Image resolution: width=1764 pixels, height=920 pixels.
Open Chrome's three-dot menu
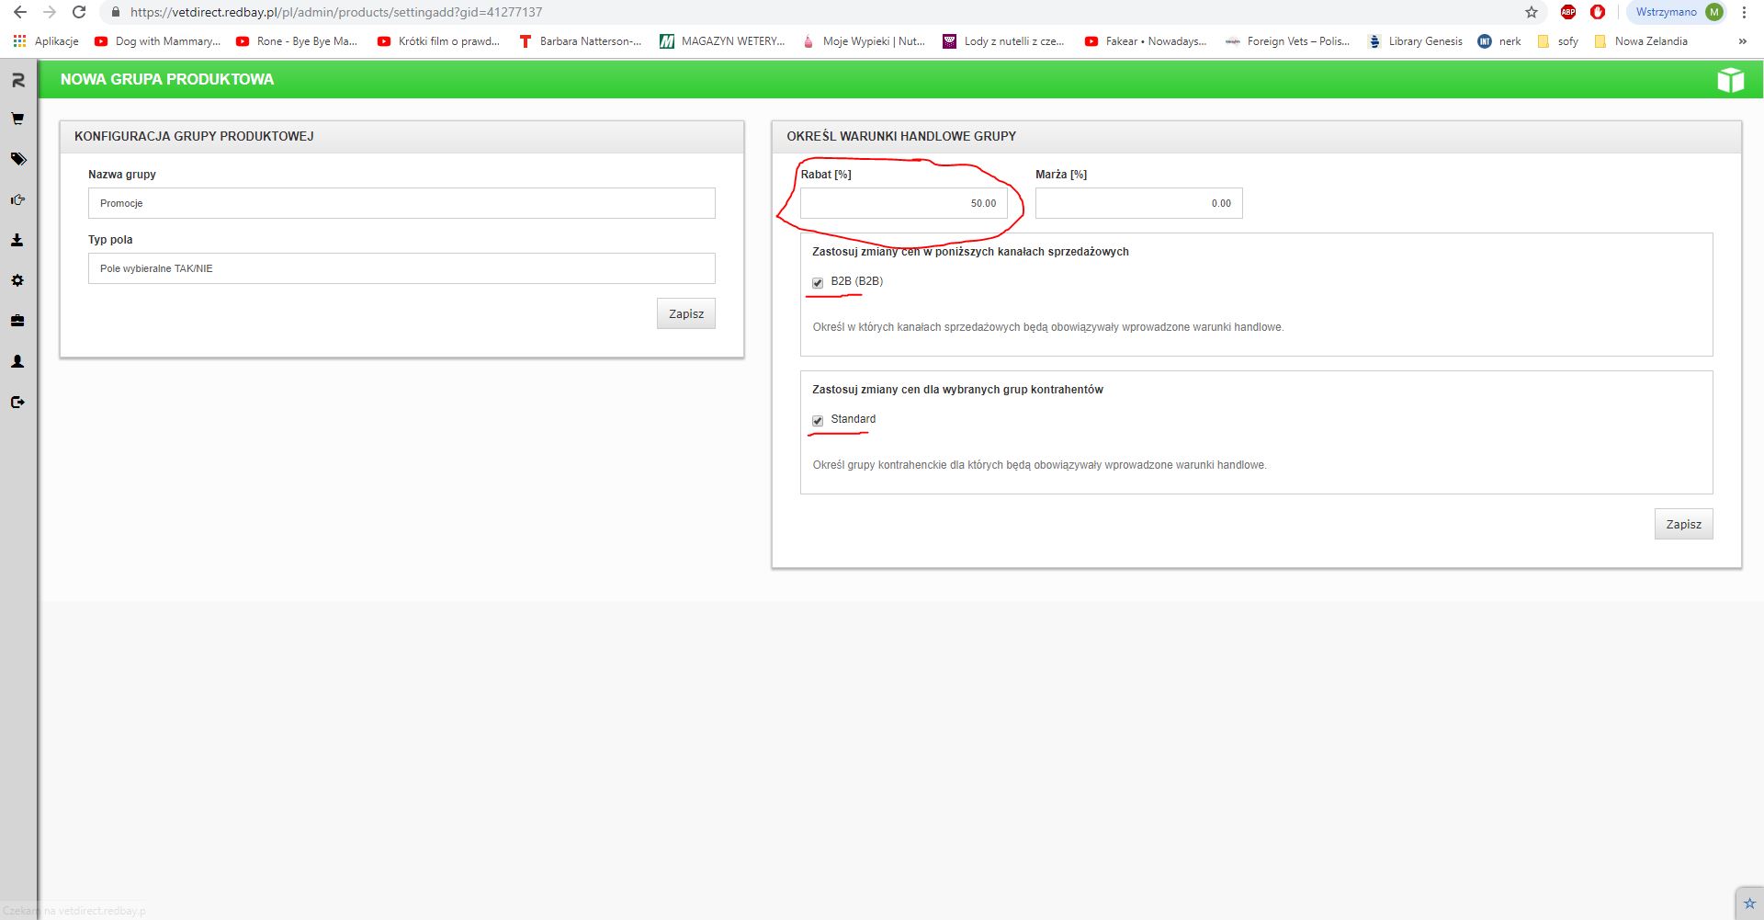pyautogui.click(x=1744, y=12)
